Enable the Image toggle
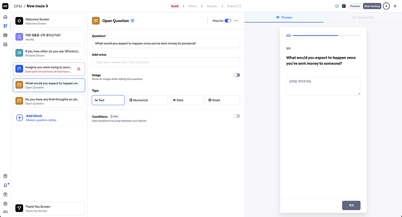Image resolution: width=402 pixels, height=217 pixels. (237, 75)
